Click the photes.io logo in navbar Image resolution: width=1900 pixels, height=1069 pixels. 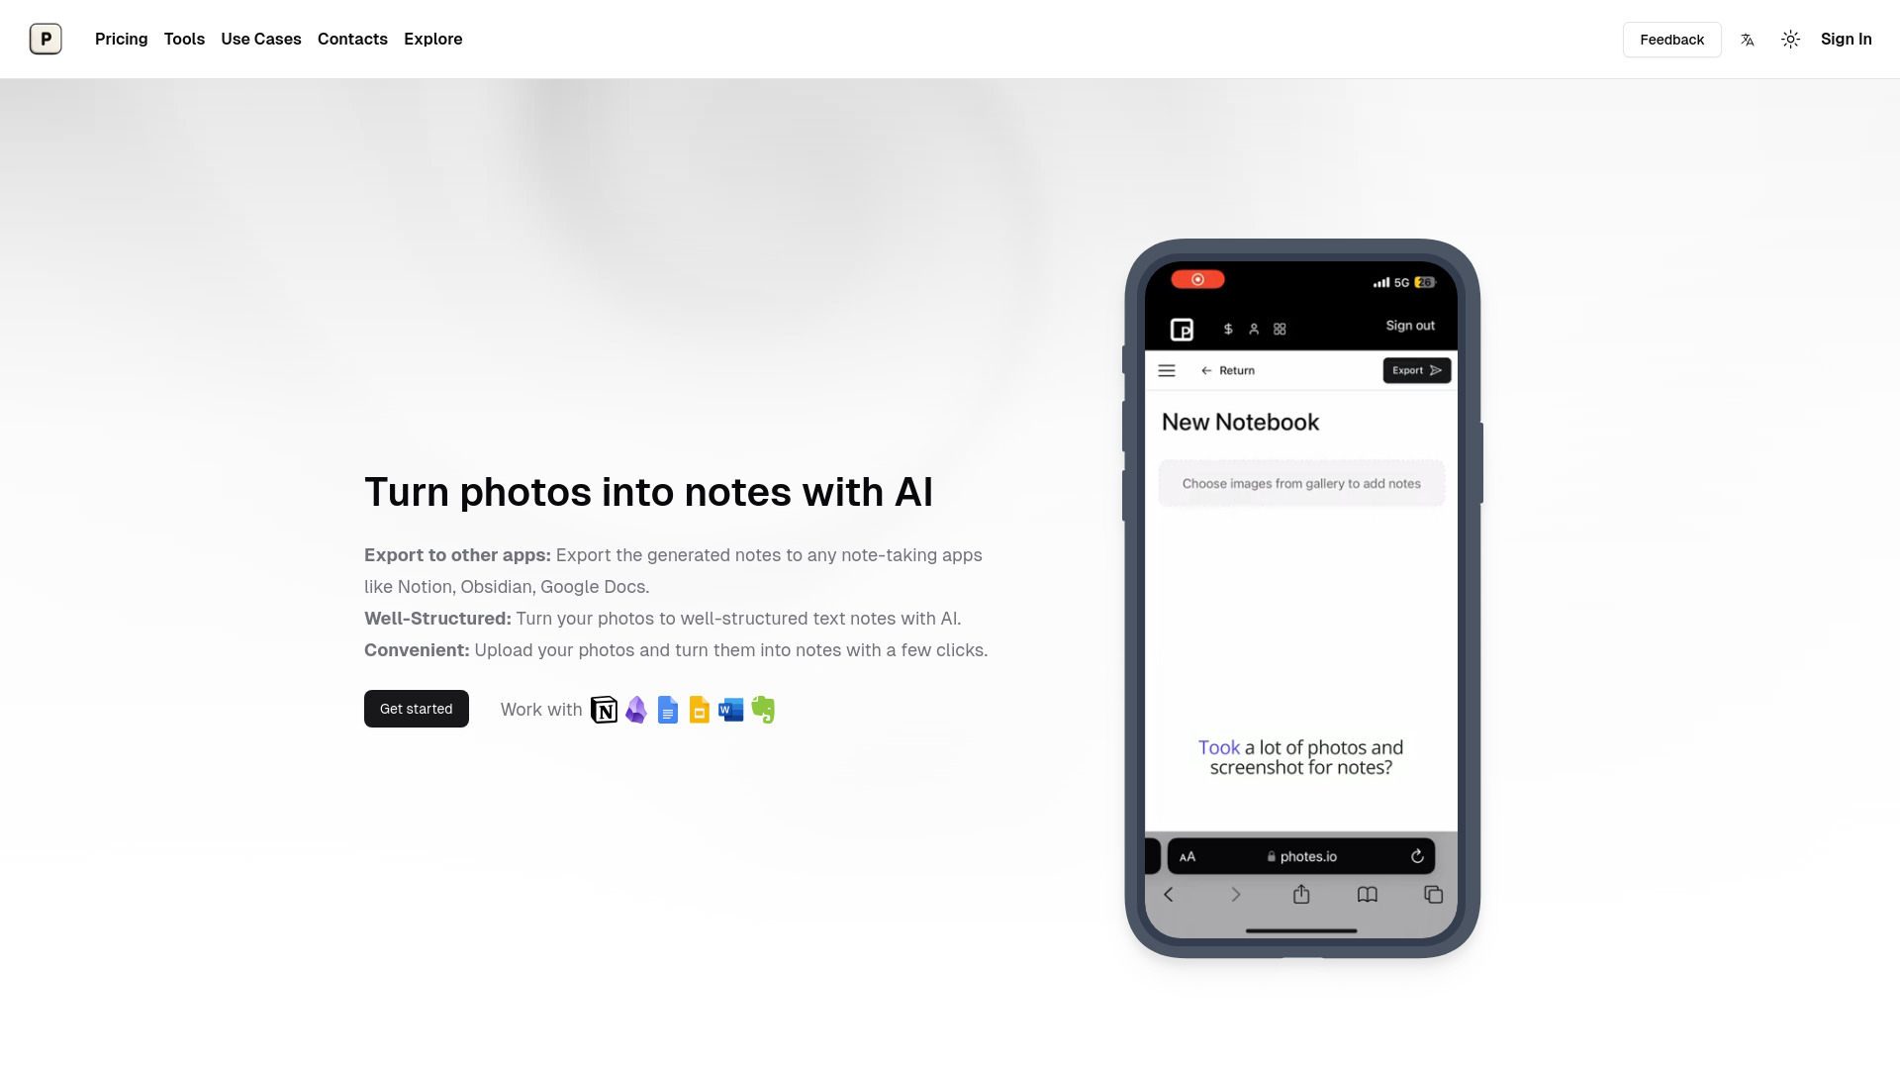click(46, 38)
